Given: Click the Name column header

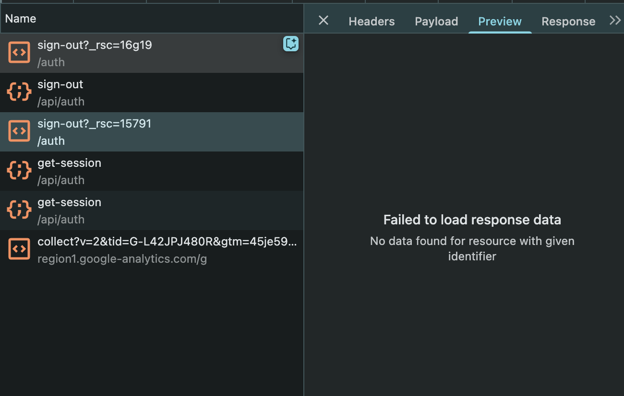Looking at the screenshot, I should [21, 19].
